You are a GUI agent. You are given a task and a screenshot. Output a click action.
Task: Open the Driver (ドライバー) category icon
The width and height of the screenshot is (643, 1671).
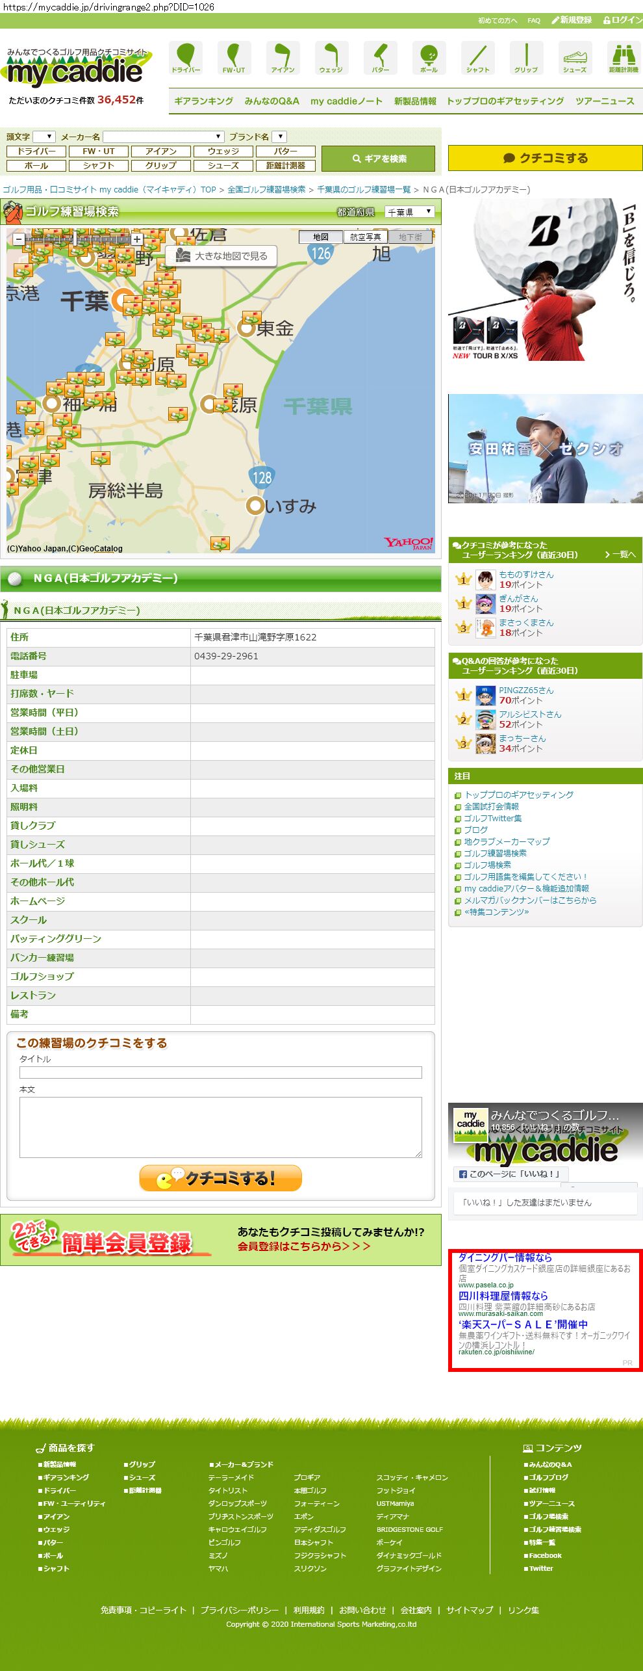[x=186, y=58]
